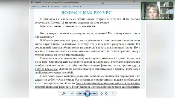The width and height of the screenshot is (175, 98).
Task: Rotate the image counterclockwise
Action: coord(101,93)
